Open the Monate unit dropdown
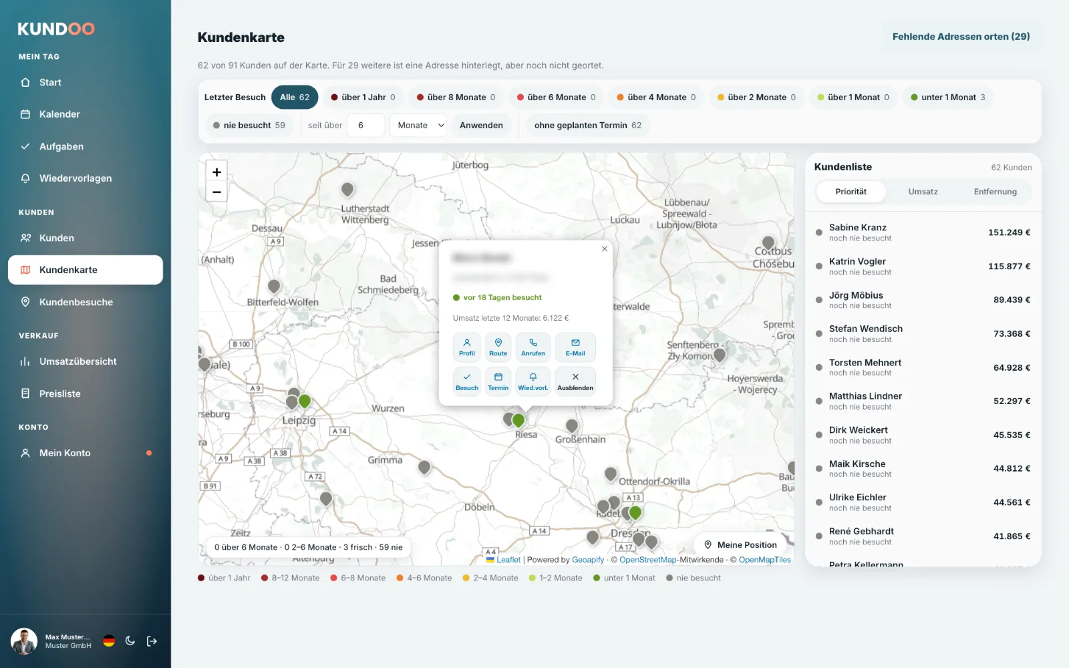The width and height of the screenshot is (1069, 668). click(418, 126)
